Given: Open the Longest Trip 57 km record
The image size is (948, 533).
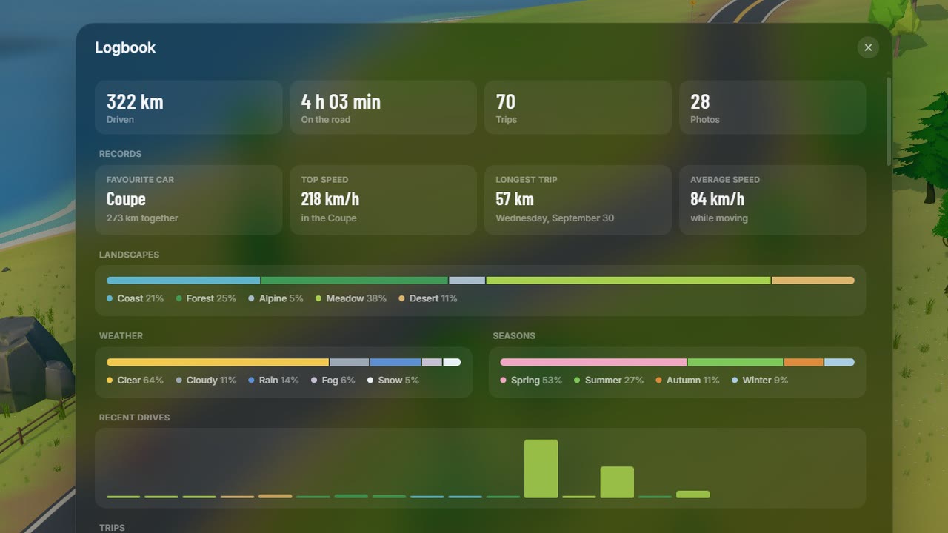Looking at the screenshot, I should pos(578,200).
